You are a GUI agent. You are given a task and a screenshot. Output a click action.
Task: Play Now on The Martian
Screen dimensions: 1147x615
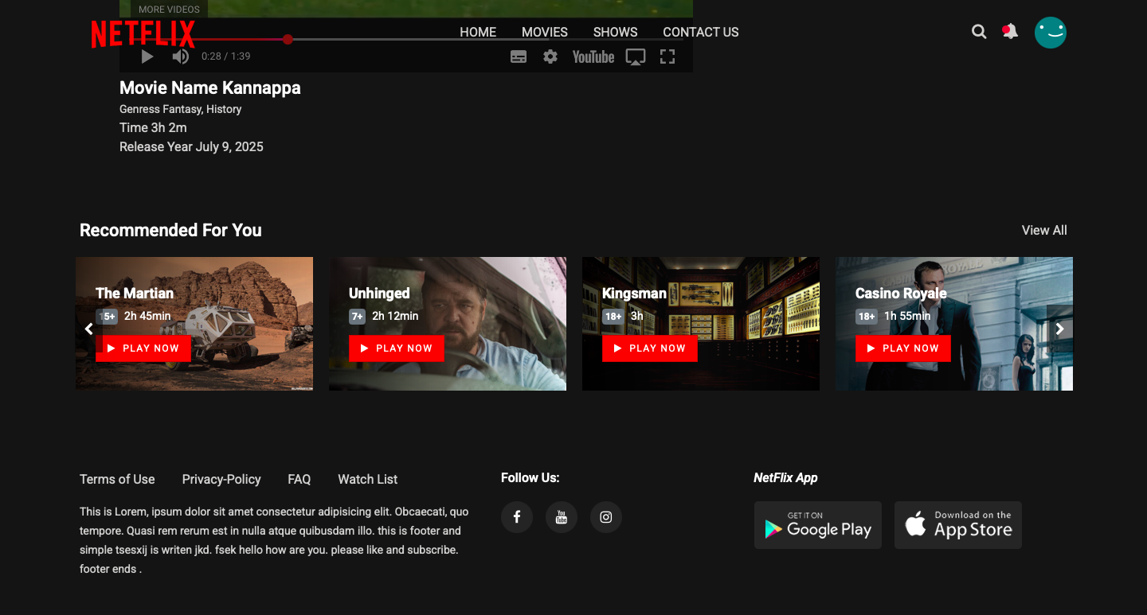click(x=143, y=348)
